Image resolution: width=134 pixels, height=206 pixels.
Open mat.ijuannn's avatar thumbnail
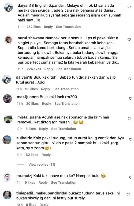(8, 99)
